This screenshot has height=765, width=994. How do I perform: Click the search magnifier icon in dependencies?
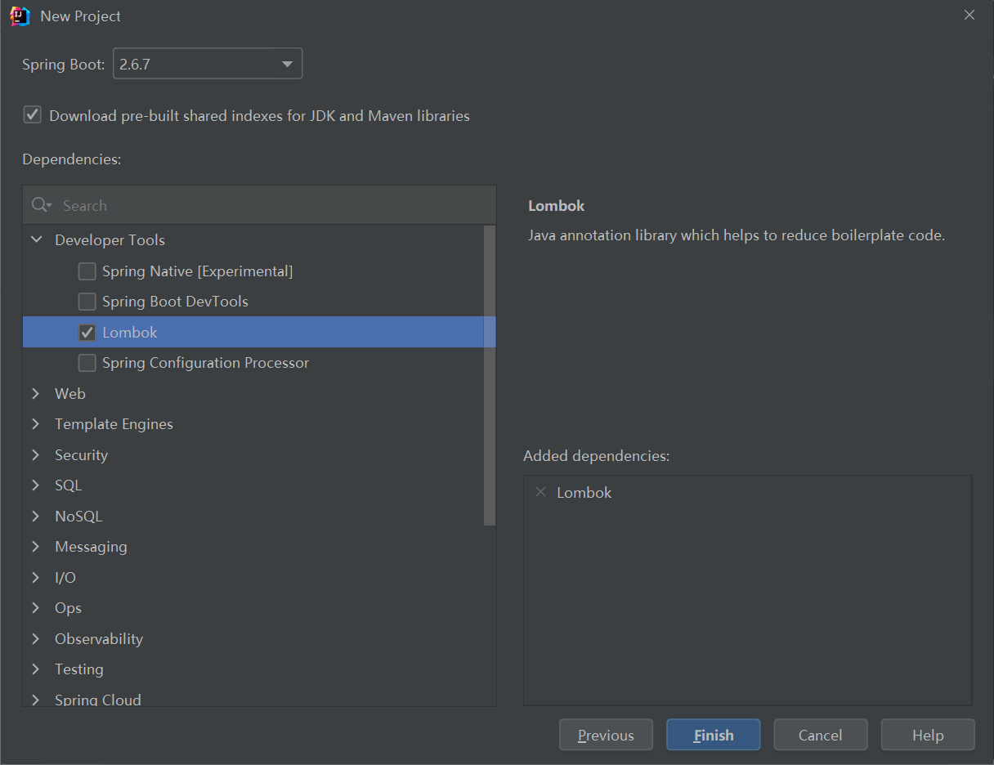tap(41, 205)
